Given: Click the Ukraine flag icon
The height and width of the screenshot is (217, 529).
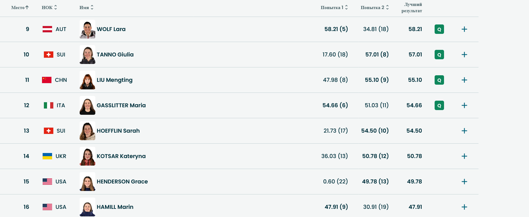Looking at the screenshot, I should (47, 156).
